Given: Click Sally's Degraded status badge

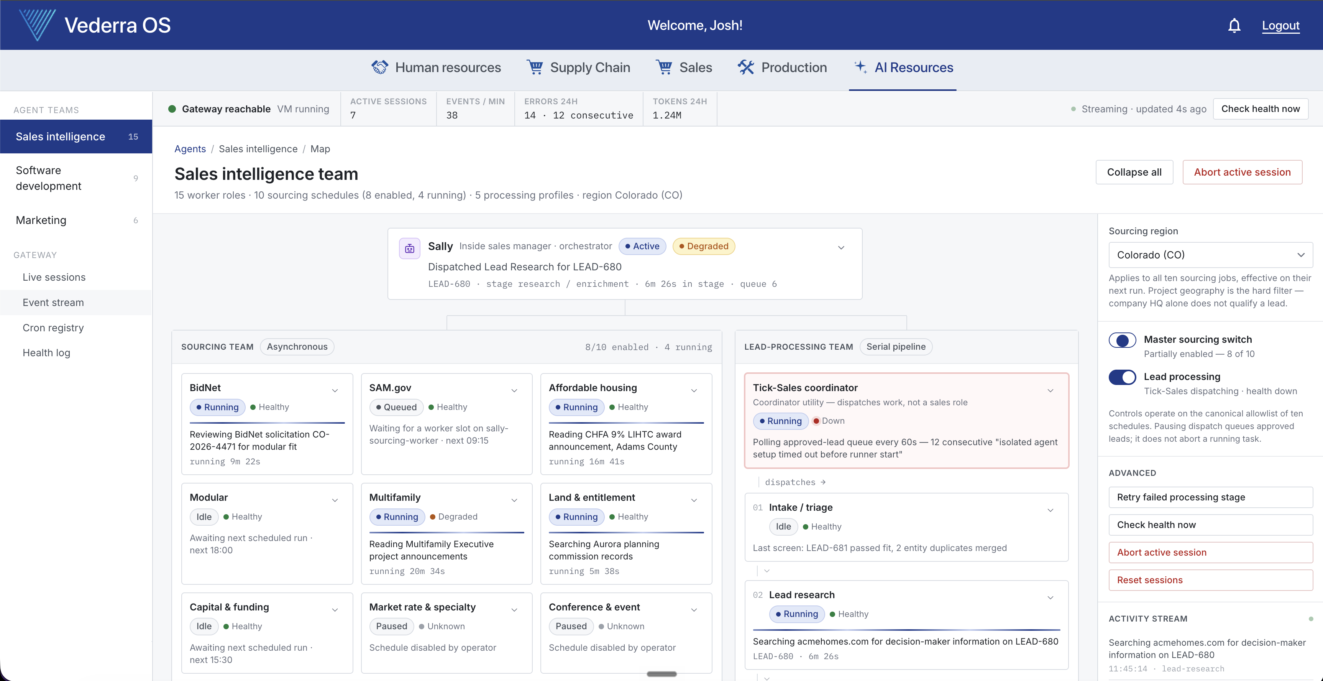Looking at the screenshot, I should coord(704,247).
